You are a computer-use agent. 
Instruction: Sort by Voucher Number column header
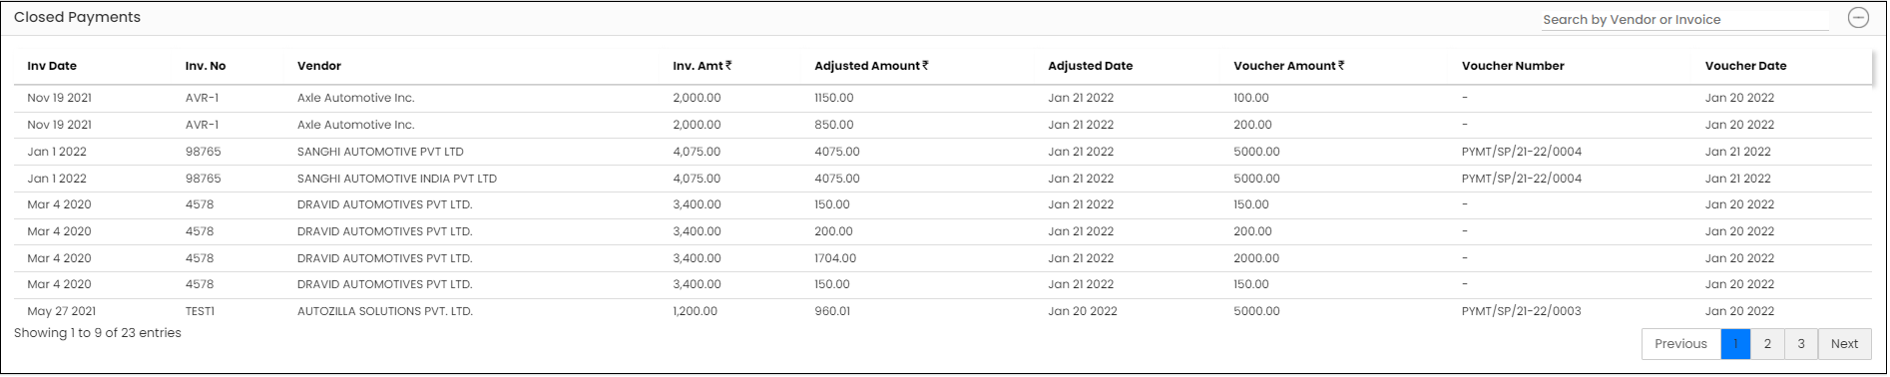1513,66
